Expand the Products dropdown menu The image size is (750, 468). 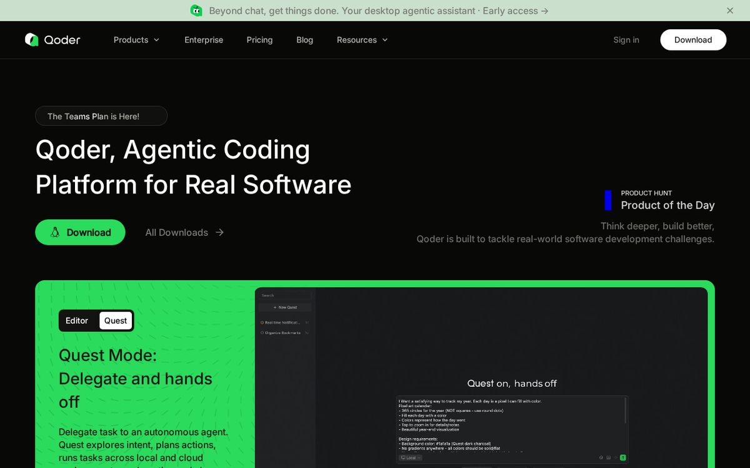click(136, 40)
